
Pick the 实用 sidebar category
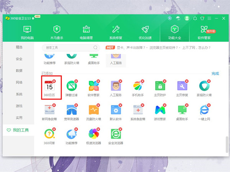point(19,118)
